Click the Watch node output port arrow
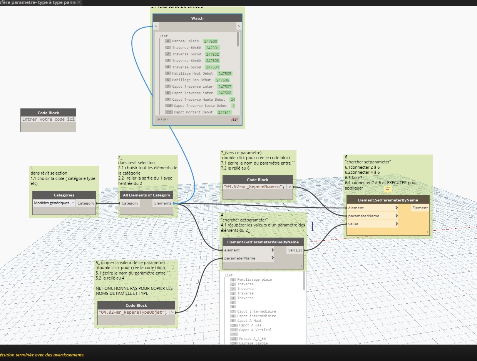Viewport: 477px width, 361px height. tap(239, 26)
